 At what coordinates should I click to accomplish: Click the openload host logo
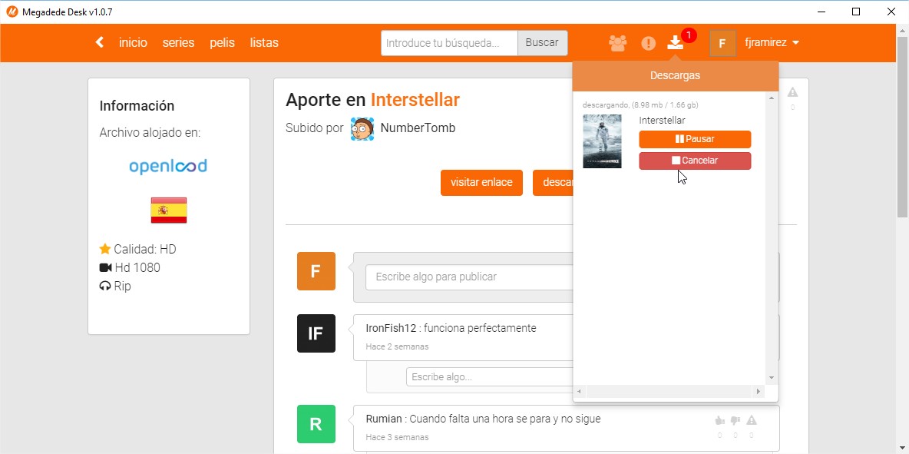(x=168, y=167)
